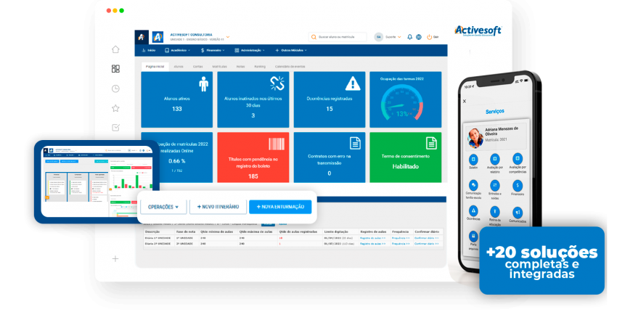Open the green Termo de consentimento tile
The image size is (617, 312).
pyautogui.click(x=405, y=157)
